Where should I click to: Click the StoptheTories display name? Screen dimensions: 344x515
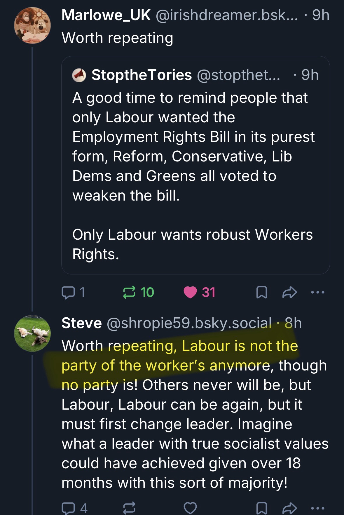[142, 75]
